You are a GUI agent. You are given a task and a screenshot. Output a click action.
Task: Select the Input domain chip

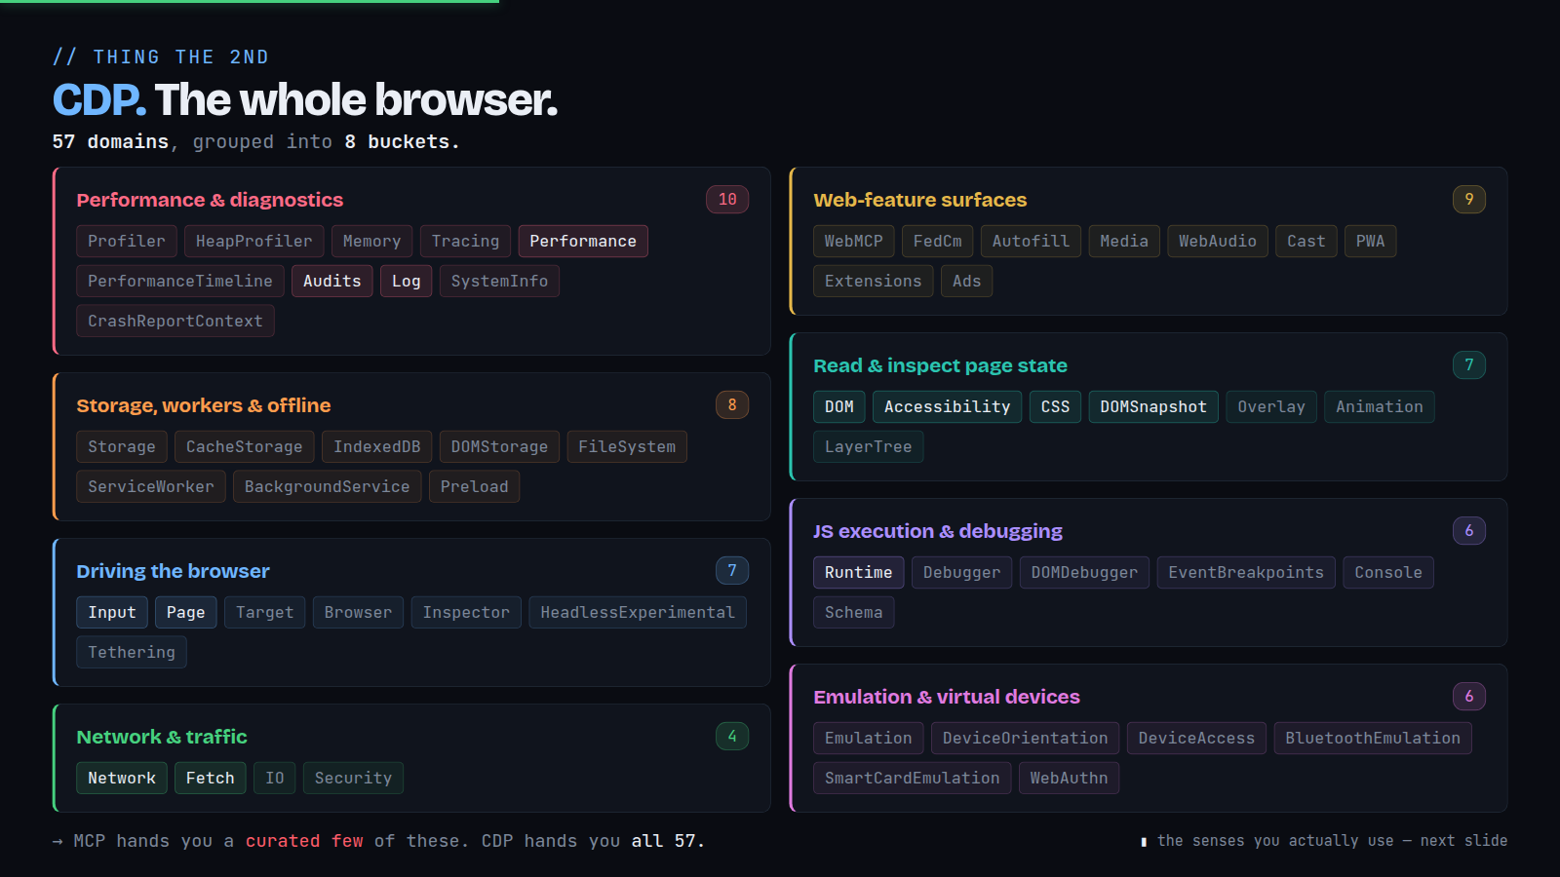click(112, 612)
